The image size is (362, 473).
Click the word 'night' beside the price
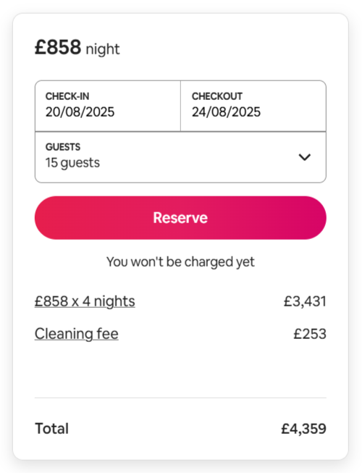coord(103,49)
